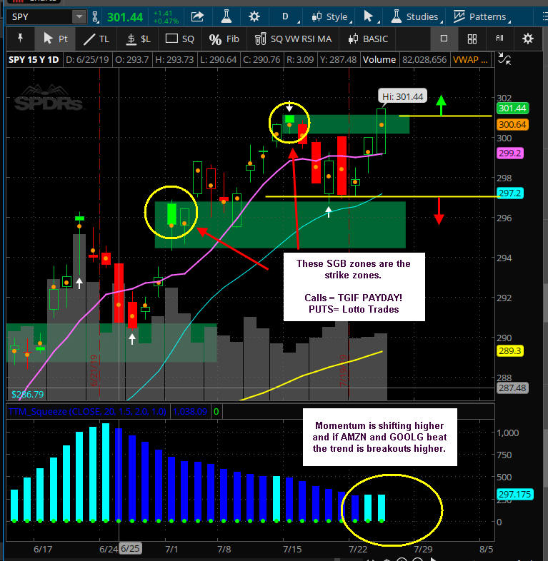This screenshot has width=548, height=561.
Task: Select the SQ rectangle tool
Action: click(x=180, y=39)
